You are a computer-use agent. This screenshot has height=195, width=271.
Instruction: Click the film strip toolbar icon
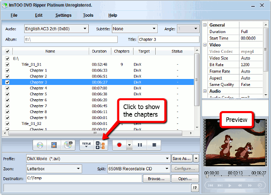[54, 145]
